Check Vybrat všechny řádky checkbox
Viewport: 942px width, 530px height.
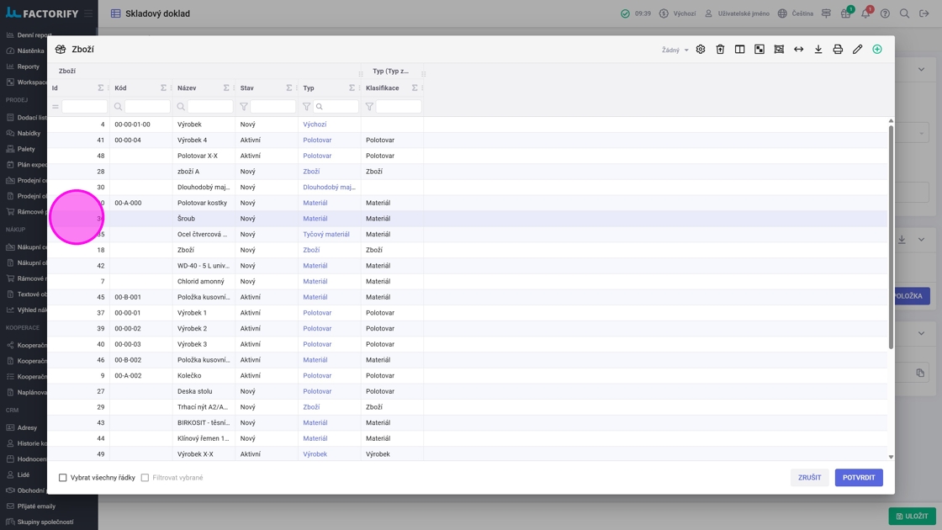pos(62,478)
